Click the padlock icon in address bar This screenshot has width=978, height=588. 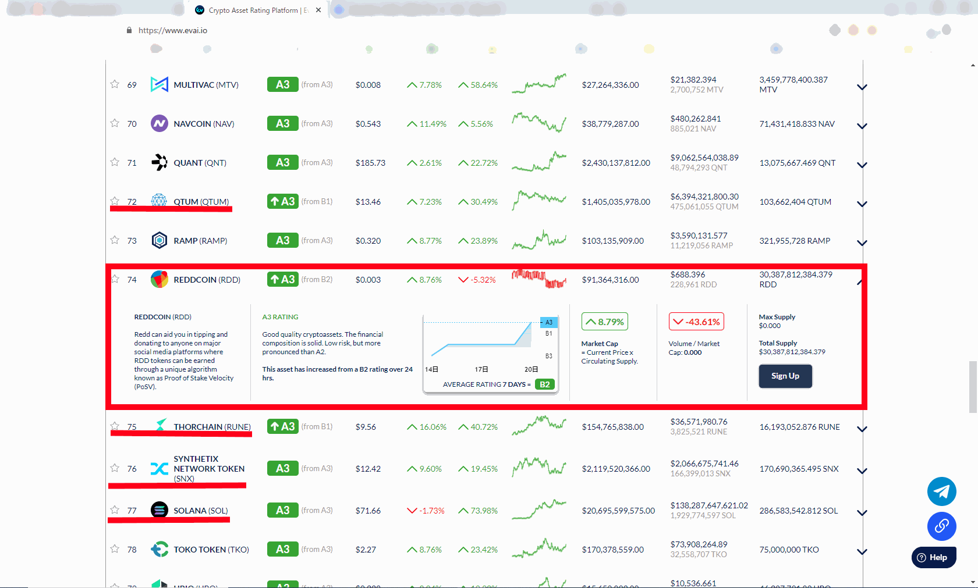pyautogui.click(x=129, y=30)
